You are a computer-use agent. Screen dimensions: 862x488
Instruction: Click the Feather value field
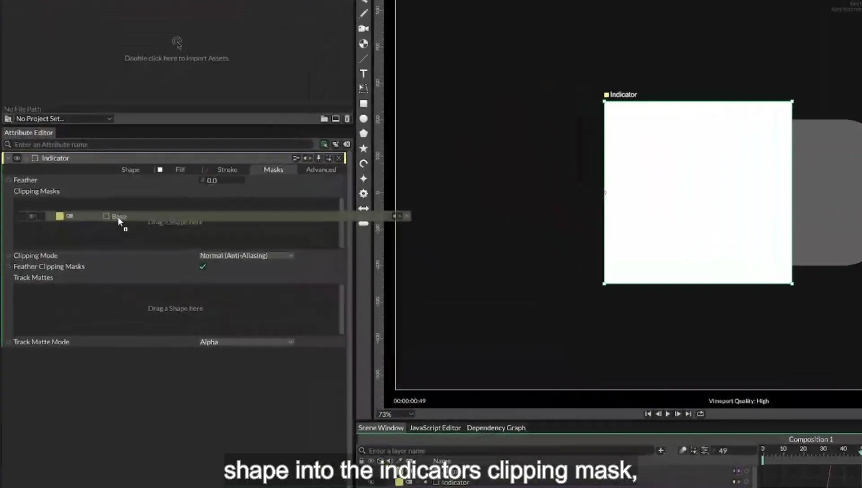click(x=222, y=180)
